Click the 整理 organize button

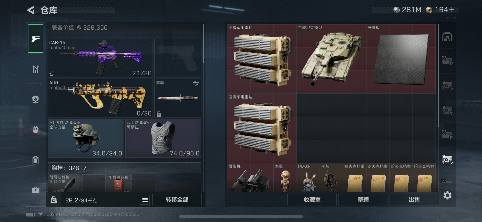click(x=363, y=200)
